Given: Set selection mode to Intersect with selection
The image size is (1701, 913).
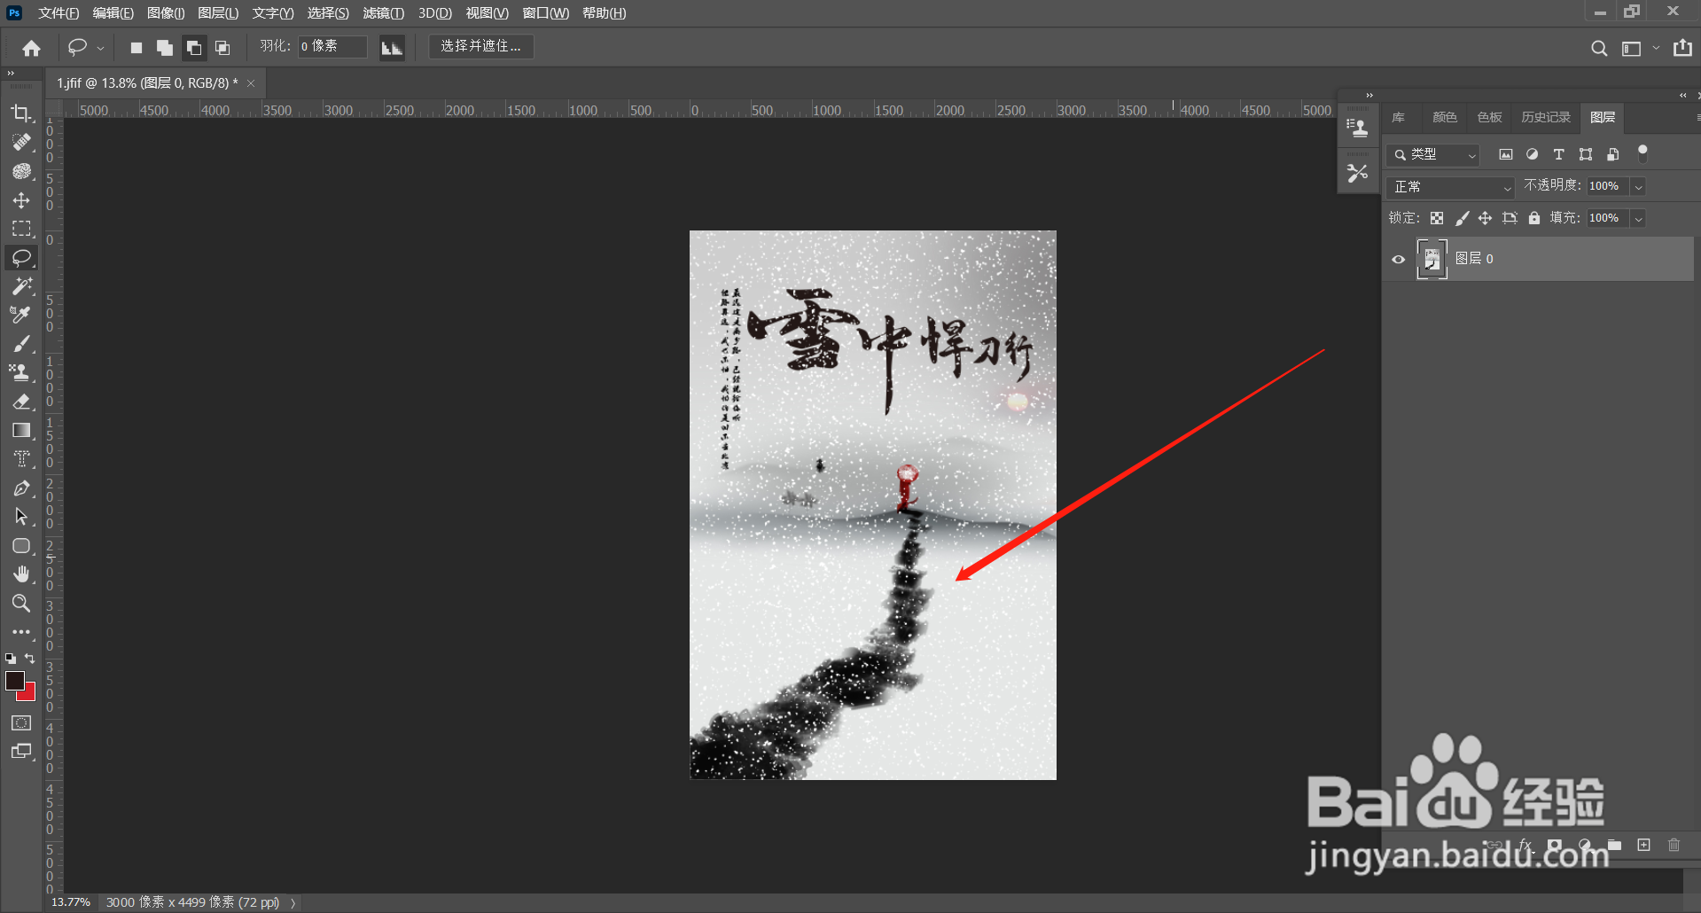Looking at the screenshot, I should click(222, 48).
